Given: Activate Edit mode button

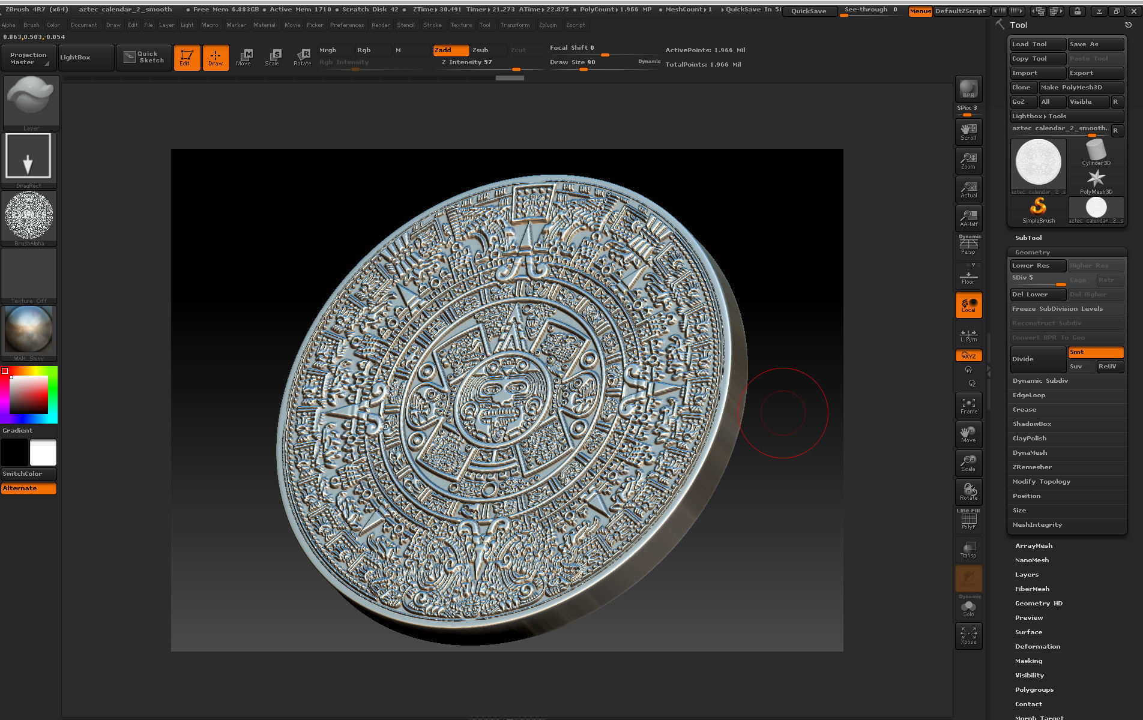Looking at the screenshot, I should click(x=187, y=58).
